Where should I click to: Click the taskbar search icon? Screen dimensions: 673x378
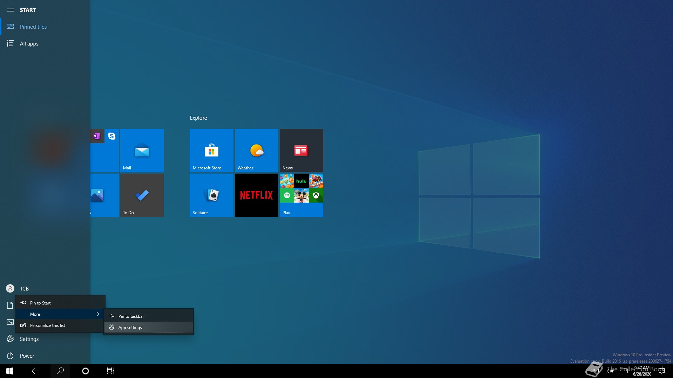tap(60, 371)
